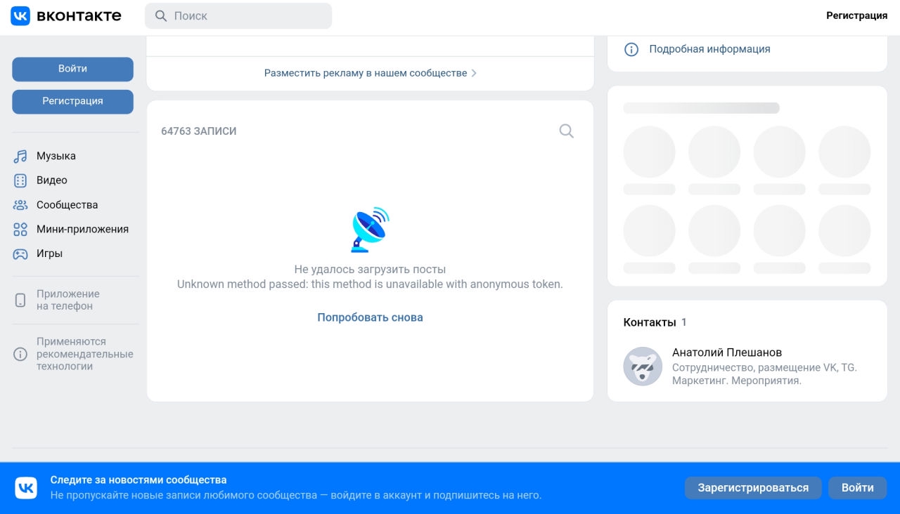Click the VK logo in the bottom banner
The height and width of the screenshot is (514, 900).
(x=26, y=487)
